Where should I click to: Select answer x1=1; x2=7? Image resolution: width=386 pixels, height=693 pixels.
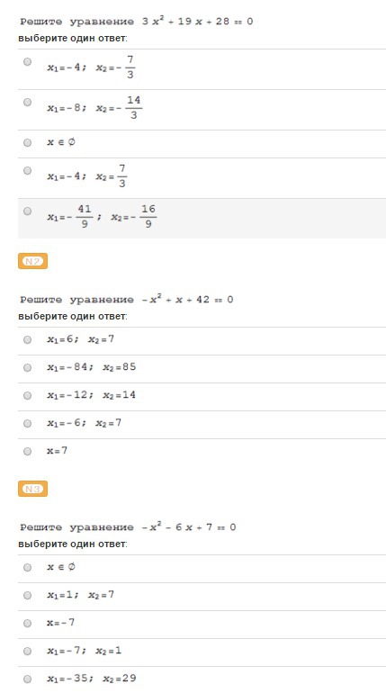point(27,595)
